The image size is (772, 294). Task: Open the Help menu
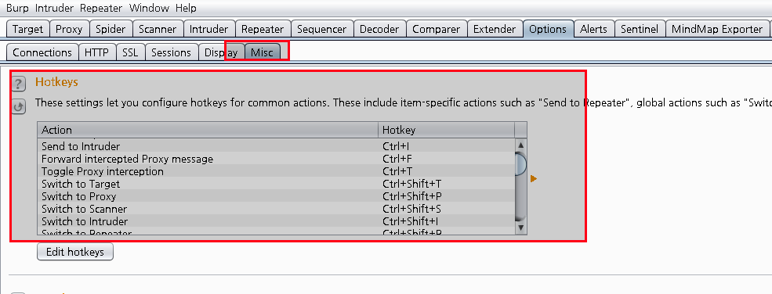click(186, 9)
